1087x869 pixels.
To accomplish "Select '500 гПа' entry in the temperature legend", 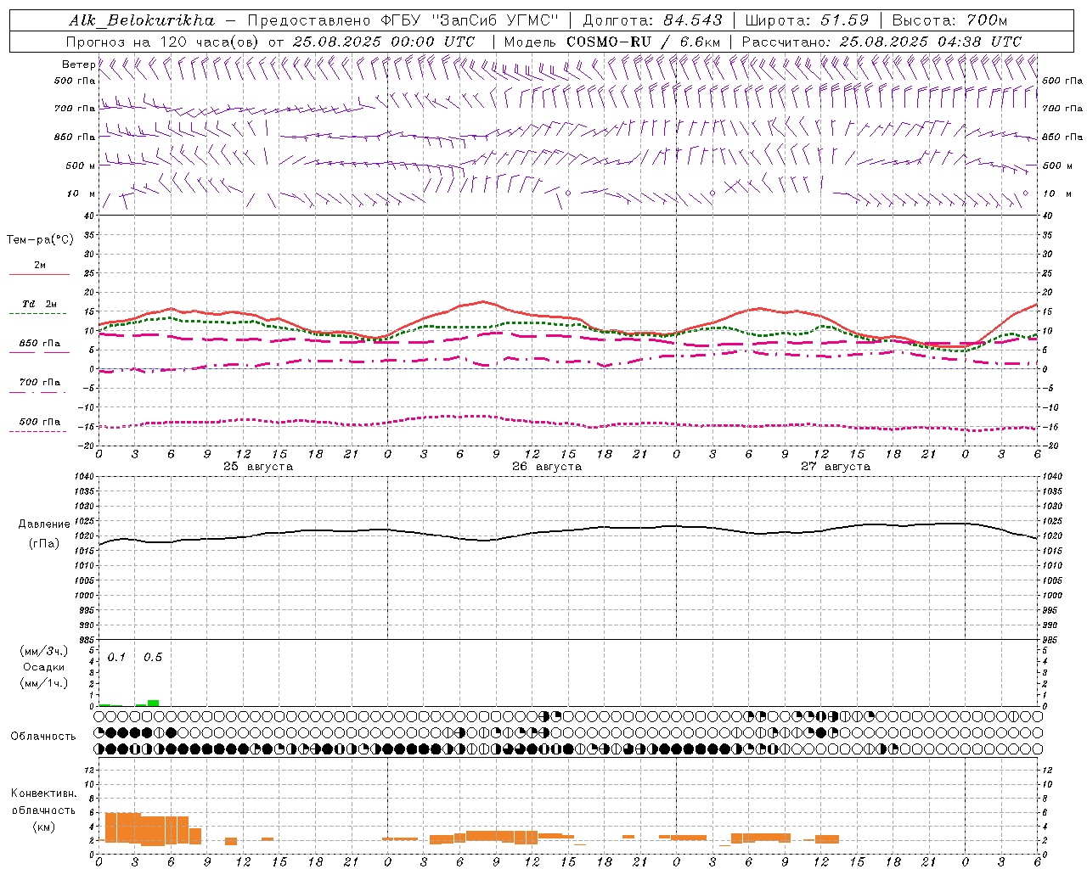I will [40, 422].
